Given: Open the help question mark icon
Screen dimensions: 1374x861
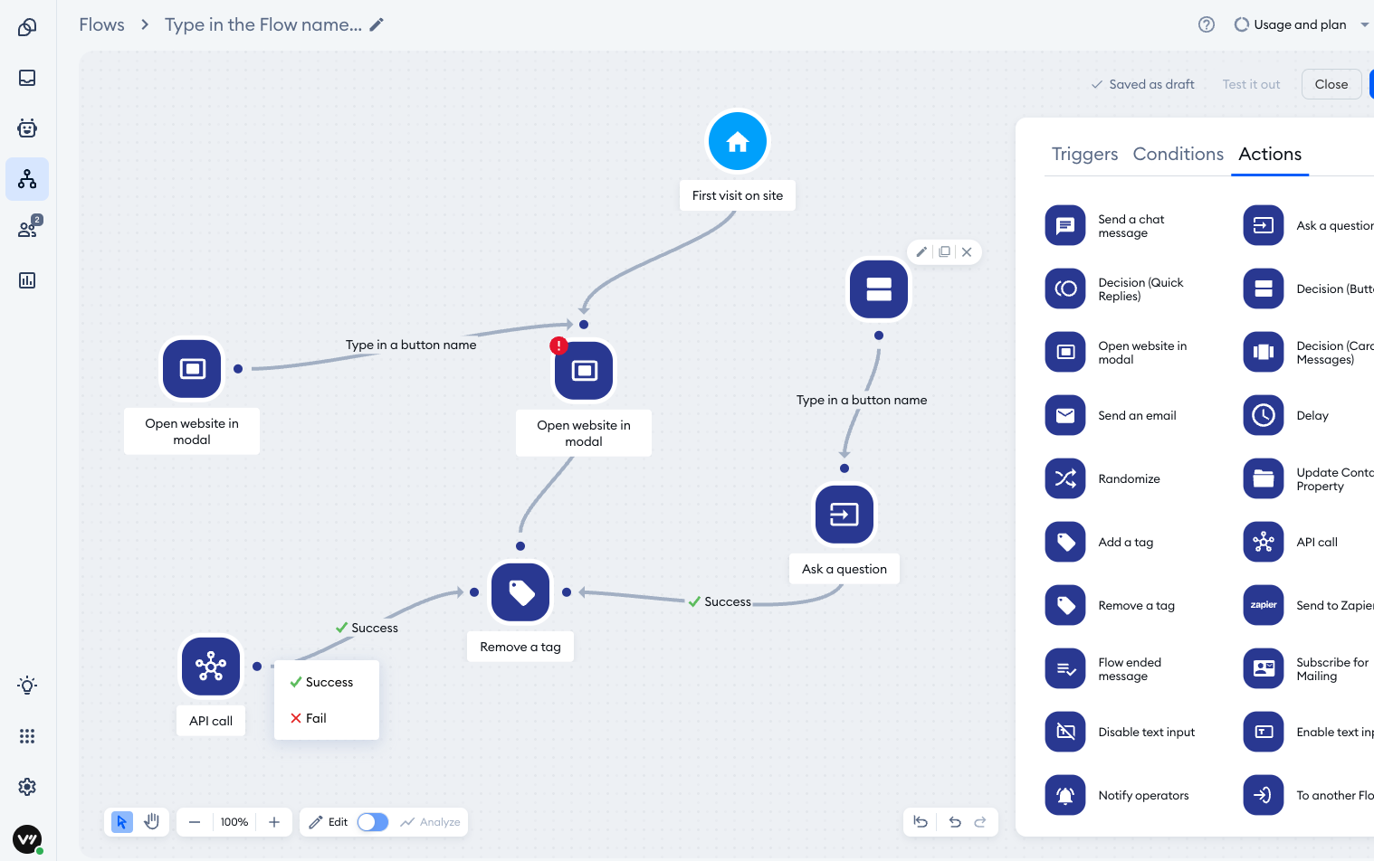Looking at the screenshot, I should [x=1207, y=24].
